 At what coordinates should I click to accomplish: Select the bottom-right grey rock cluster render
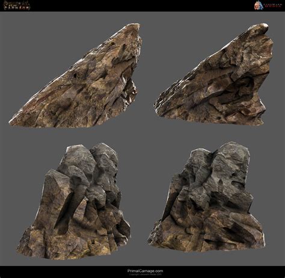[x=206, y=197]
